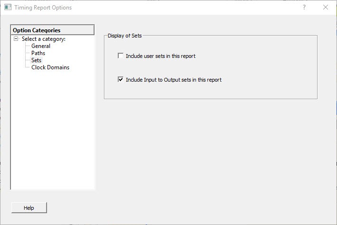Open the General category
This screenshot has width=337, height=225.
tap(41, 46)
